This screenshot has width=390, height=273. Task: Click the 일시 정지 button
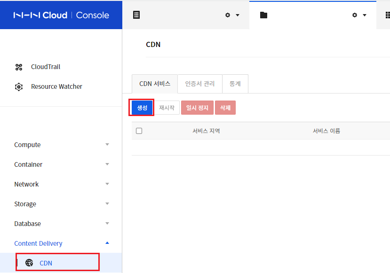point(197,108)
